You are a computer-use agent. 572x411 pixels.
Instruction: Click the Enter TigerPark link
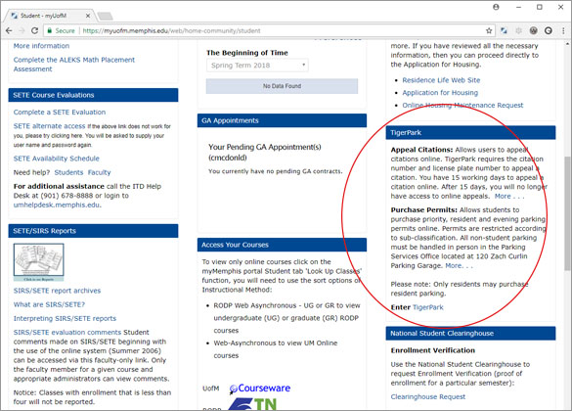[x=427, y=307]
